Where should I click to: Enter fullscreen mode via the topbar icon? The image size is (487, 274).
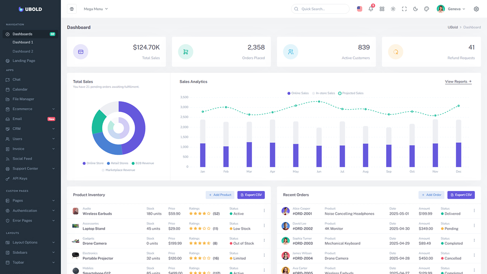click(x=404, y=9)
